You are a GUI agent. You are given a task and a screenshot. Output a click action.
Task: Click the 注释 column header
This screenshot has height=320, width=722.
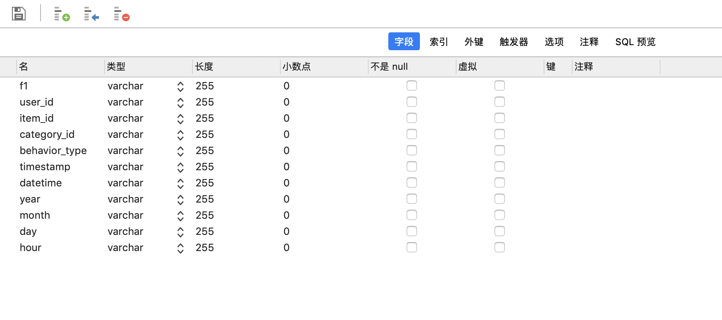(616, 66)
